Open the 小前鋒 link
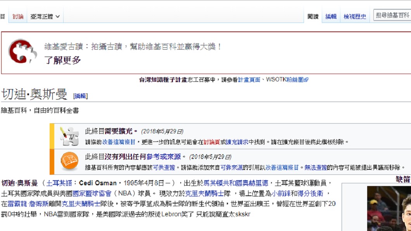 [x=281, y=193]
